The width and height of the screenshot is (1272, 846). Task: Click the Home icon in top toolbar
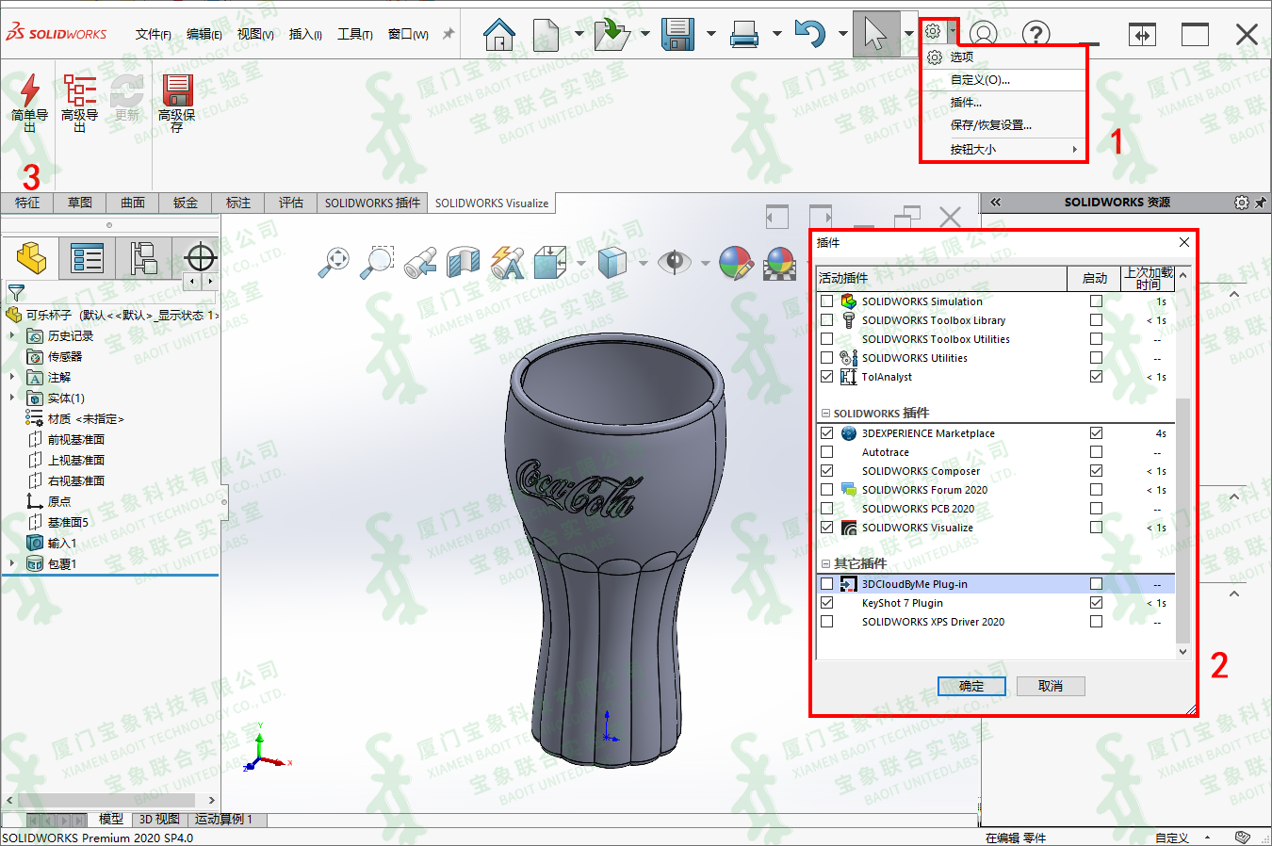coord(499,35)
